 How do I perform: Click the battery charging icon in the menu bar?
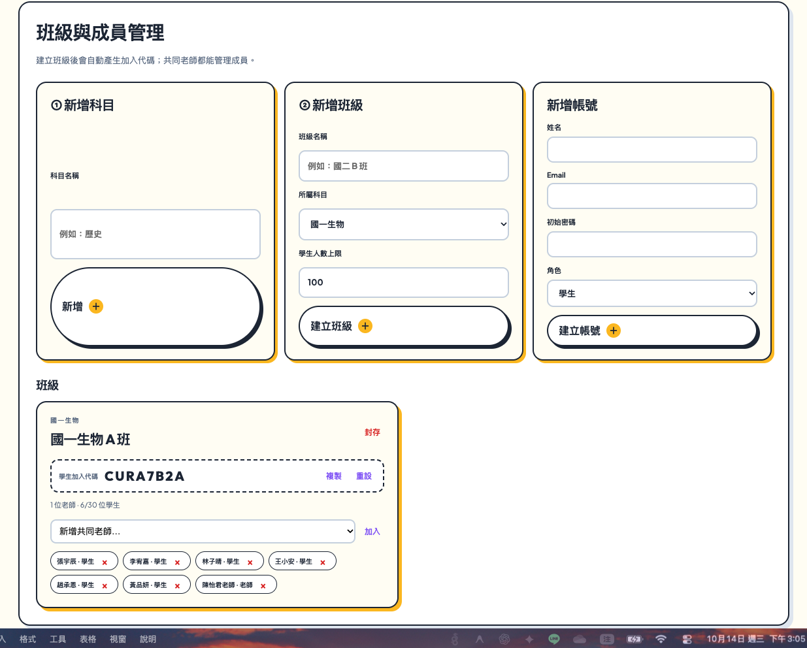coord(634,639)
